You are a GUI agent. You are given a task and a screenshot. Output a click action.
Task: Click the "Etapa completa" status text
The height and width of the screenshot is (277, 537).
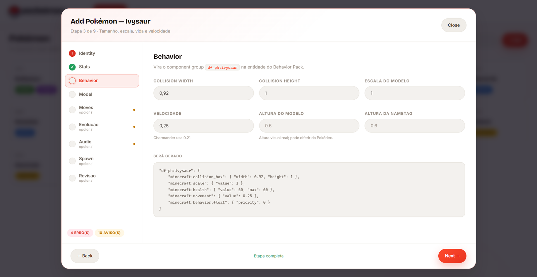coord(268,256)
